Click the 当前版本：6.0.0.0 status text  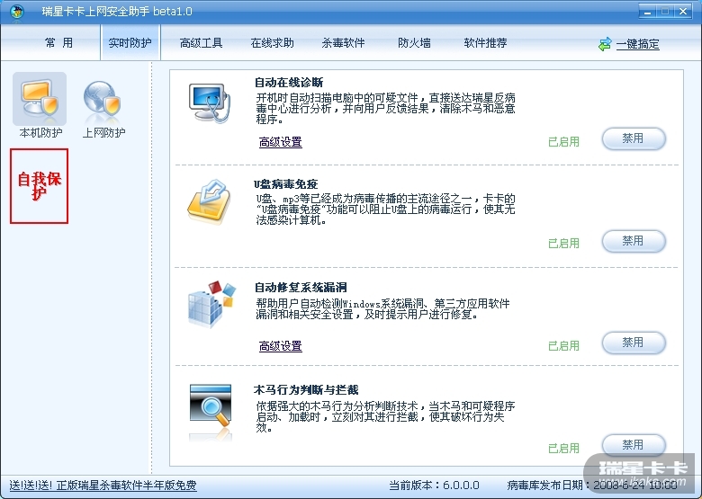point(434,486)
